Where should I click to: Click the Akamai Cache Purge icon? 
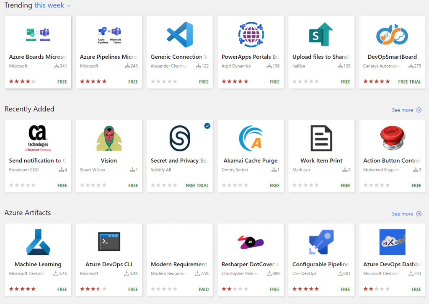coord(251,138)
